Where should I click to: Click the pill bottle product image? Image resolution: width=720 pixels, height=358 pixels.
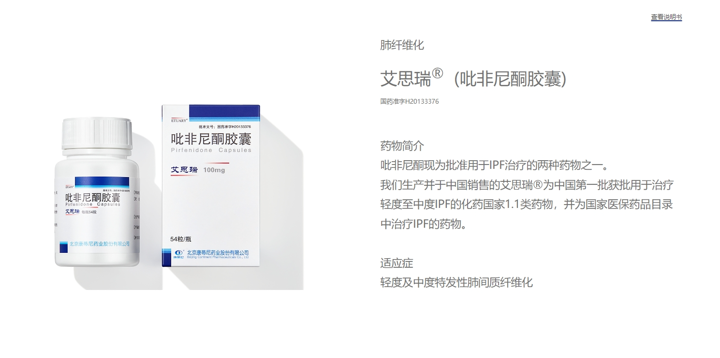pos(97,192)
